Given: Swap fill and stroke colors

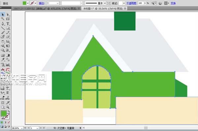Looking at the screenshot, I should [x=9, y=112].
